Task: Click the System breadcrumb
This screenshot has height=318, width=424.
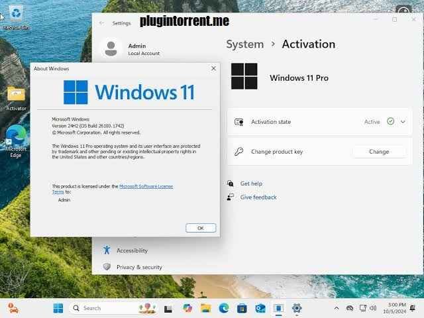Action: tap(244, 44)
